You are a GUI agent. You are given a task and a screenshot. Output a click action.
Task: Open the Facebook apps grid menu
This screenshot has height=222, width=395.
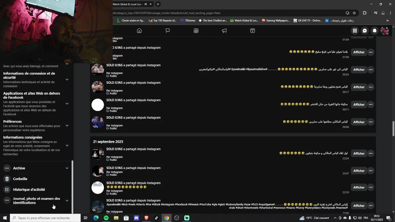tap(355, 31)
